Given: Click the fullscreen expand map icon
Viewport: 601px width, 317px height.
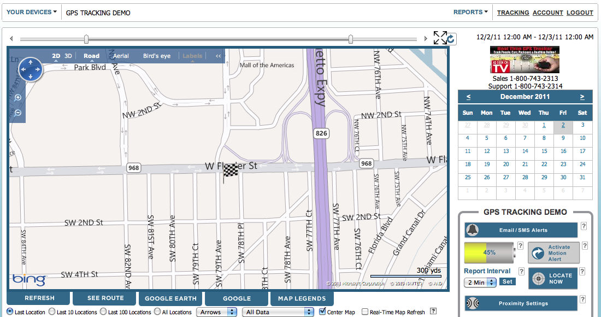Looking at the screenshot, I should pos(439,38).
